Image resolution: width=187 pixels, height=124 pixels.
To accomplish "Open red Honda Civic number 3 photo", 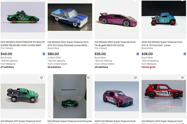I will tap(164, 96).
